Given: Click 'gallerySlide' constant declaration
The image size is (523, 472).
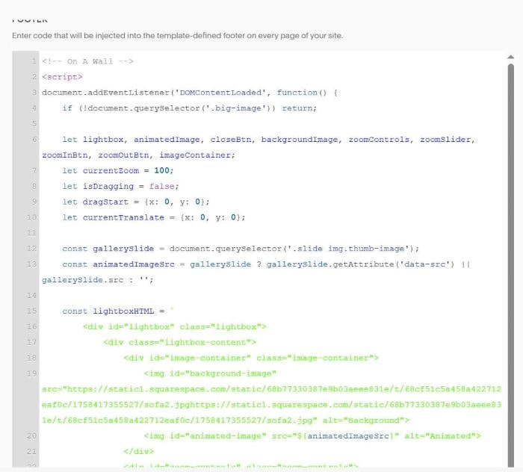Looking at the screenshot, I should click(241, 249).
